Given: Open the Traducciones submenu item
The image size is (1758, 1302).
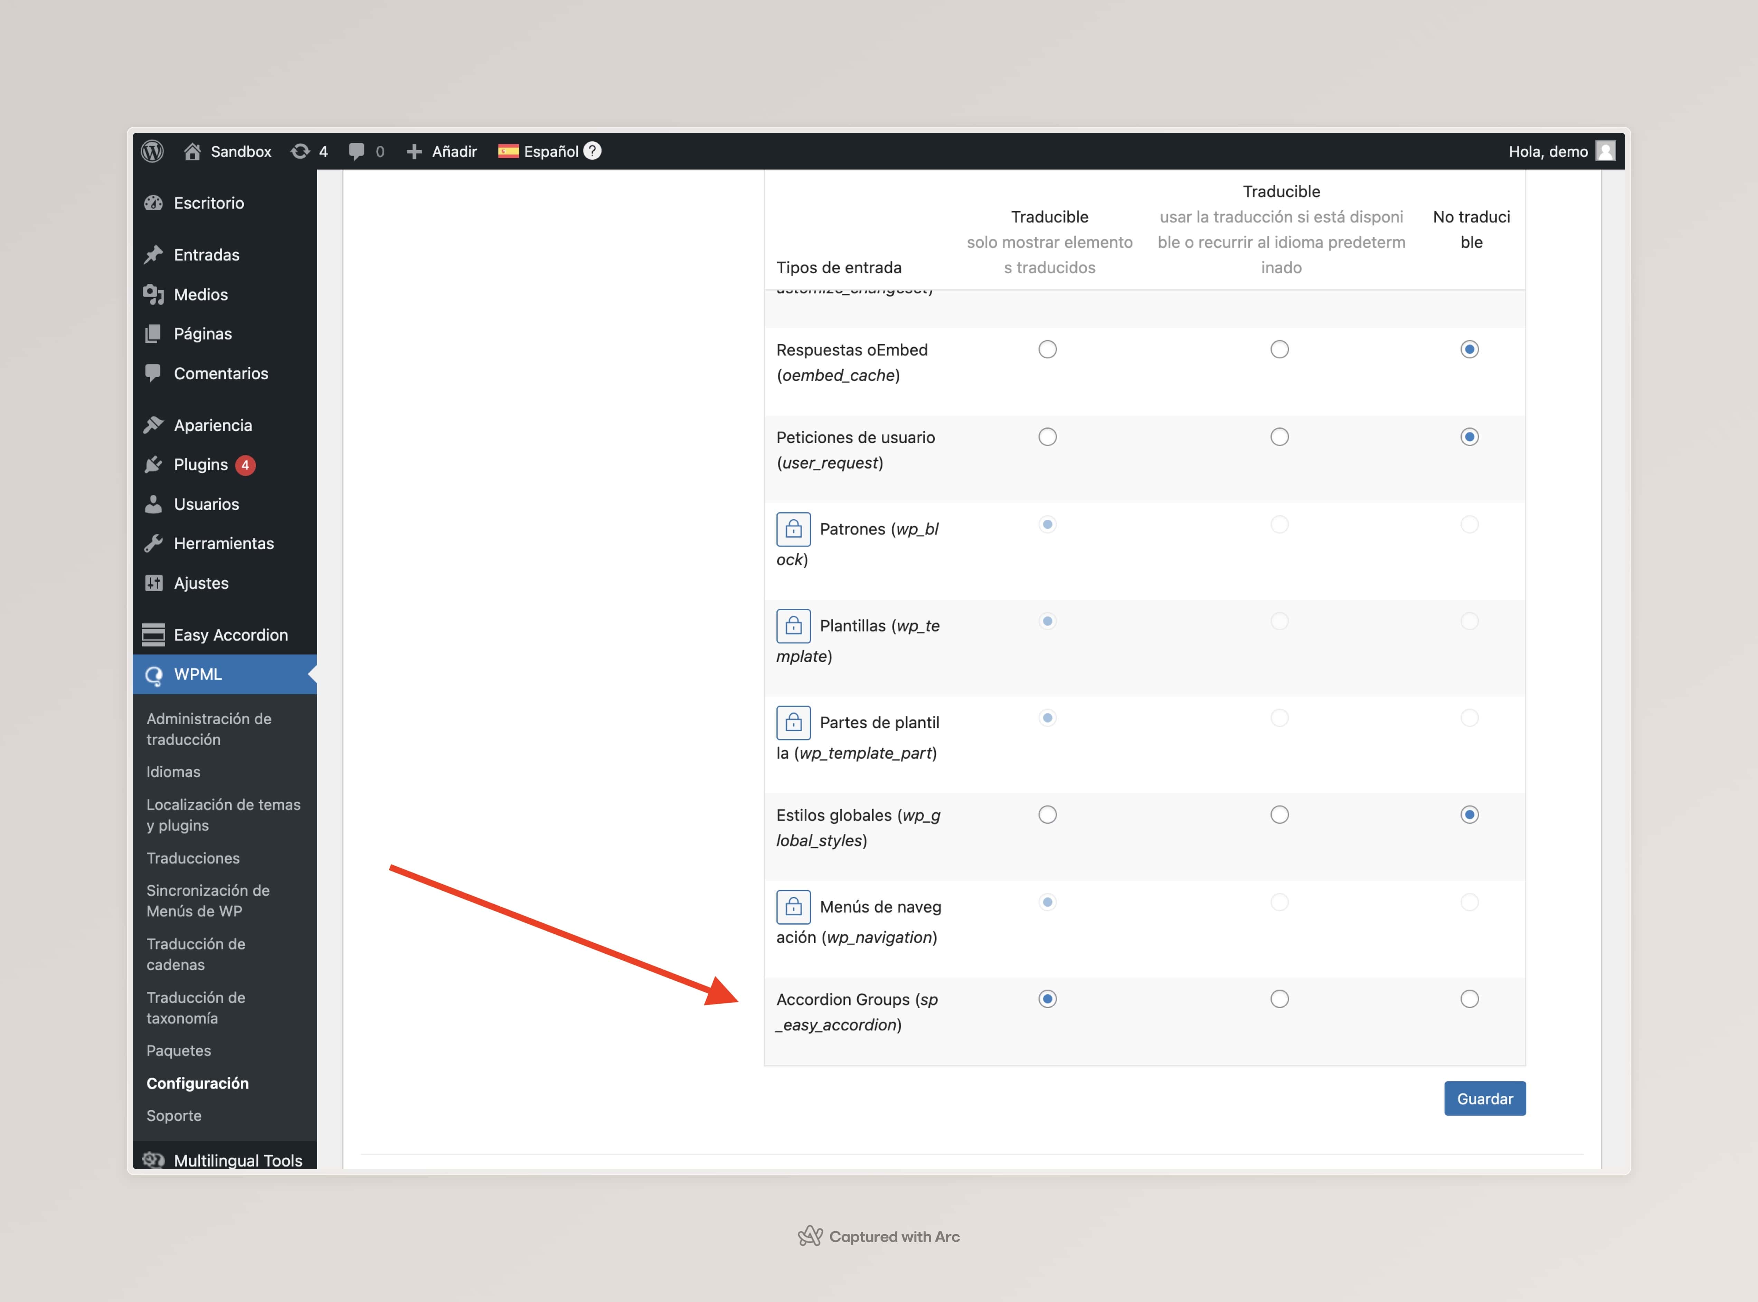Looking at the screenshot, I should coord(193,858).
